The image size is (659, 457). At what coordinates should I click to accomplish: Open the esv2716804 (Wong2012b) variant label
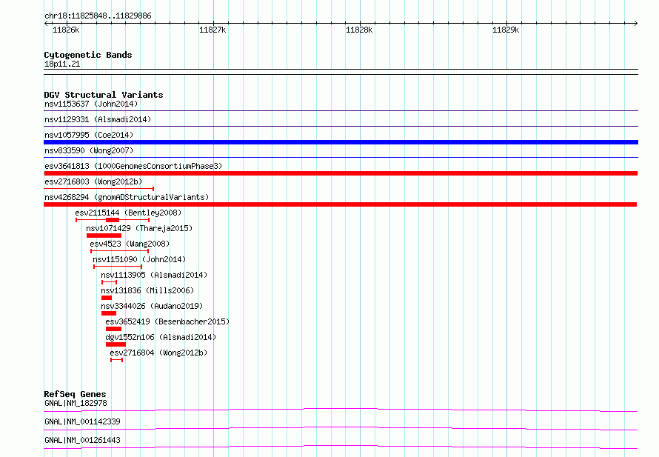click(x=159, y=353)
